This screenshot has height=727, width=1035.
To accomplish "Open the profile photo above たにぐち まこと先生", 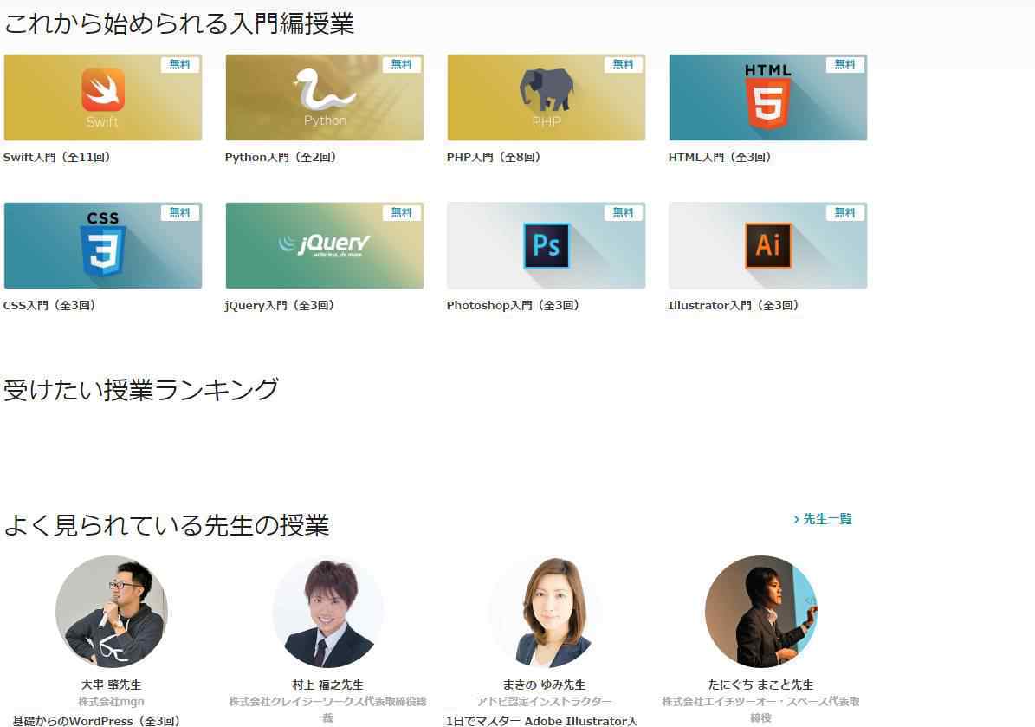I will click(760, 612).
